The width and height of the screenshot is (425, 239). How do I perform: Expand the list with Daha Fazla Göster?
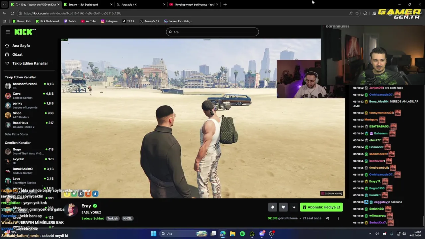tap(17, 134)
